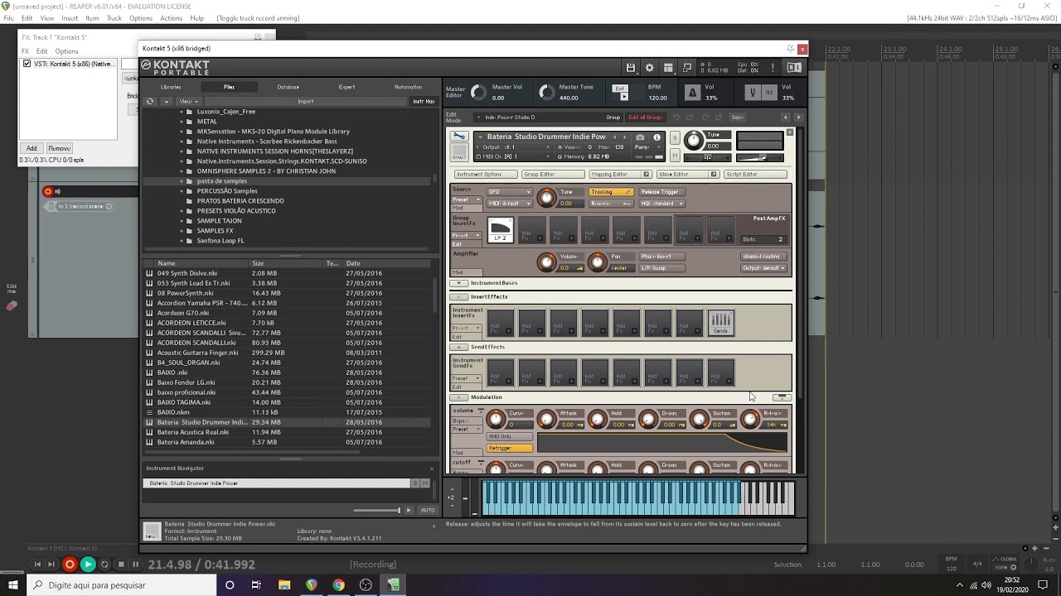Click the REAPER stop button
The width and height of the screenshot is (1061, 596).
[x=120, y=565]
